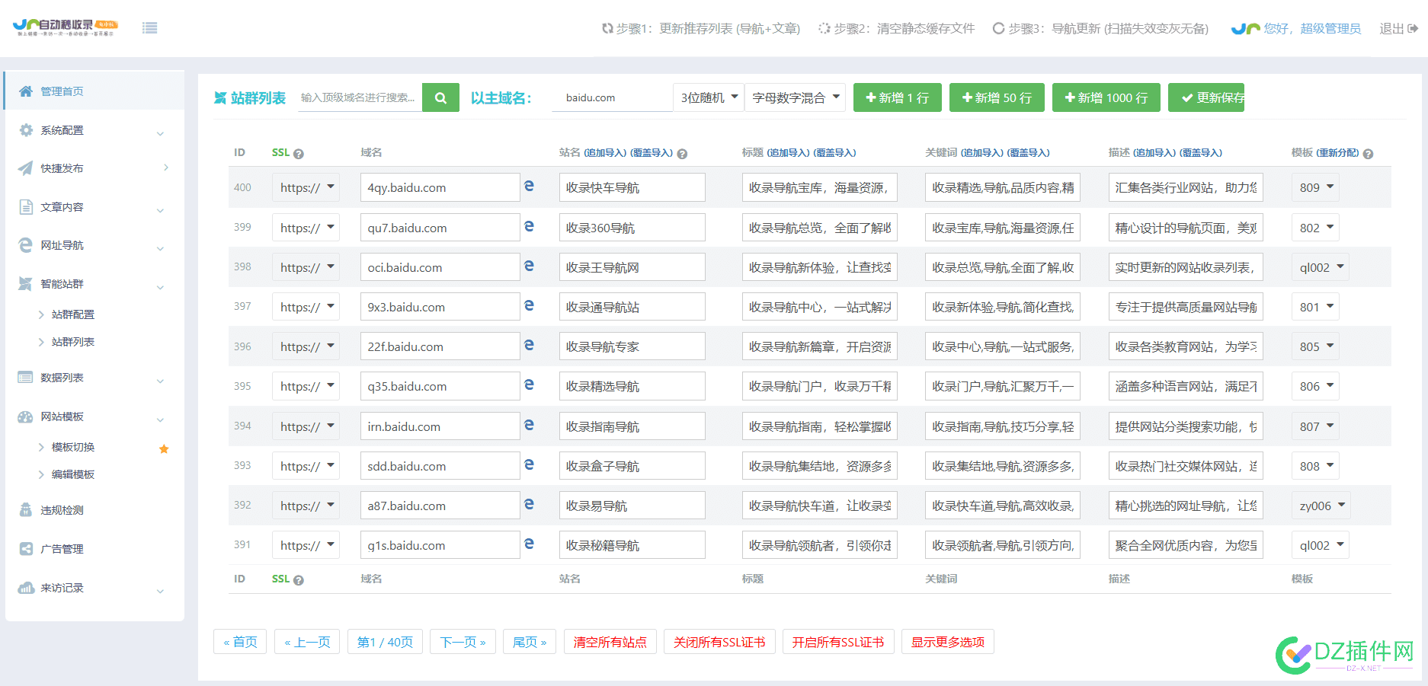Viewport: 1428px width, 686px height.
Task: Open site link icon for q35.baidu.com
Action: tap(529, 384)
